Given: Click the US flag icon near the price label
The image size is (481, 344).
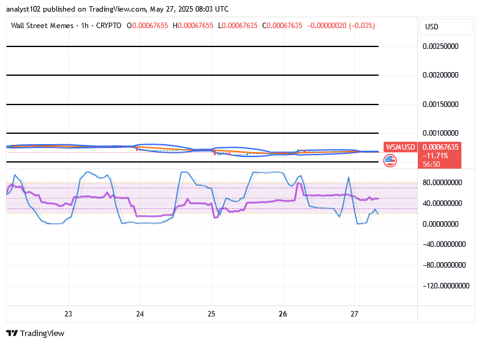Looking at the screenshot, I should [x=390, y=161].
